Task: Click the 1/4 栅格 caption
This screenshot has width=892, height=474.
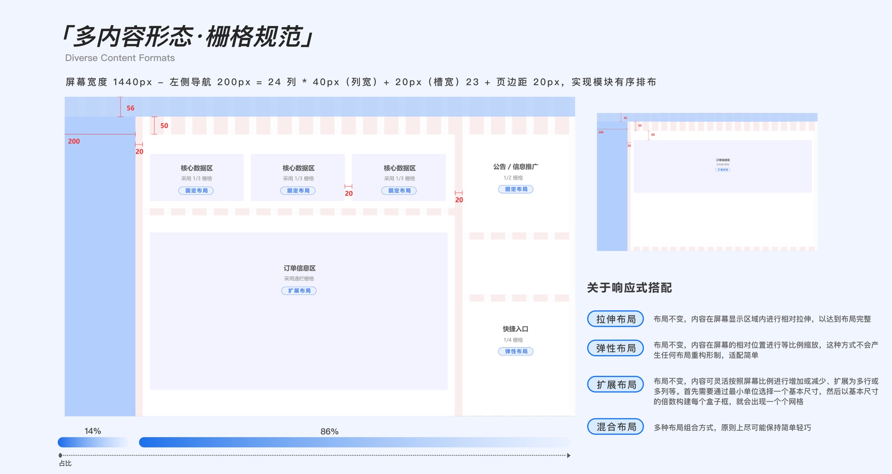Action: (x=513, y=340)
